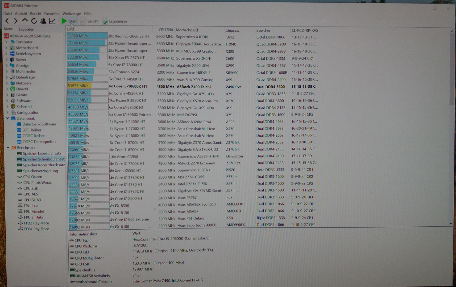This screenshot has height=287, width=456.
Task: Open the graph/chart icon in toolbar
Action: pyautogui.click(x=52, y=21)
